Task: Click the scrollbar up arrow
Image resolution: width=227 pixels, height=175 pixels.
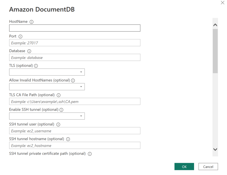Action: pyautogui.click(x=215, y=25)
